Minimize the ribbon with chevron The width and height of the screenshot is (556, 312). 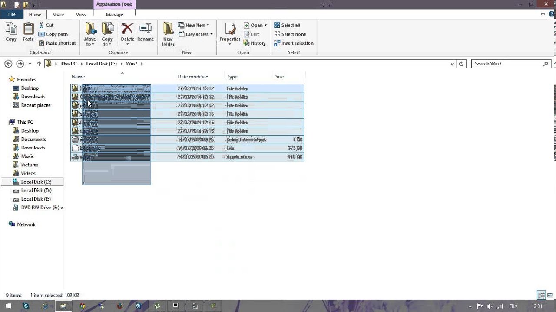pos(543,14)
